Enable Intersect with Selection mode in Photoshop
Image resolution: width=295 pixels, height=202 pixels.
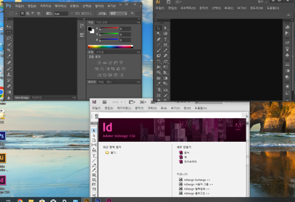[39, 13]
